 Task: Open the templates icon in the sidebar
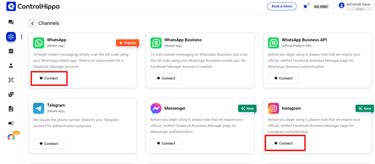(11, 94)
